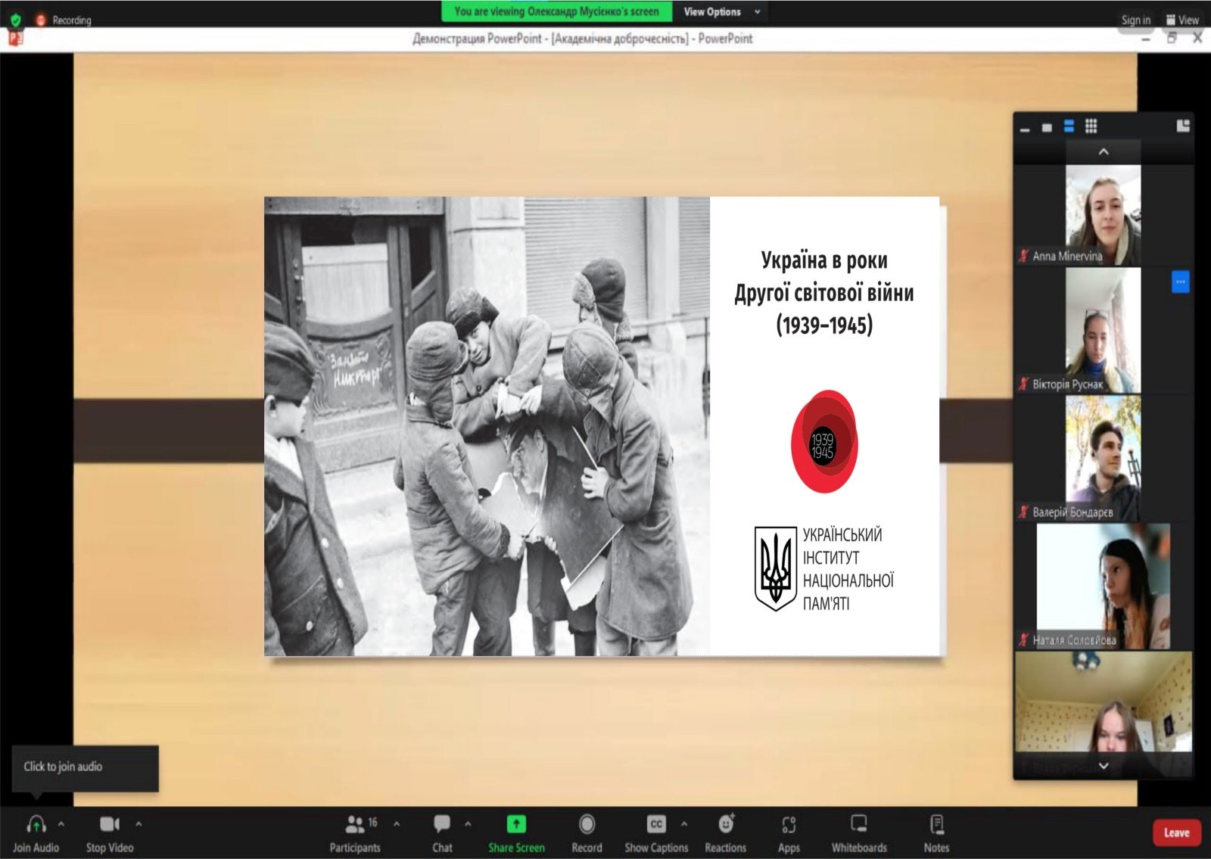
Task: Select Вікторія Руснак video thumbnail
Action: tap(1104, 331)
